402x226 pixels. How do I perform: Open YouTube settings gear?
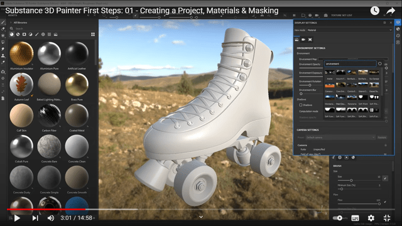pos(371,218)
